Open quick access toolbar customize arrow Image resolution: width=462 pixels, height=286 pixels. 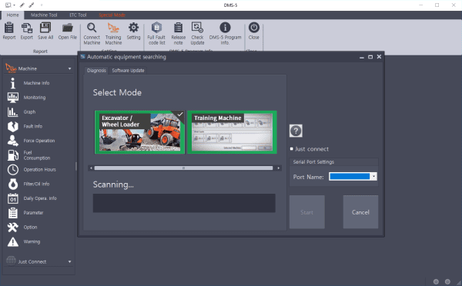(x=42, y=5)
